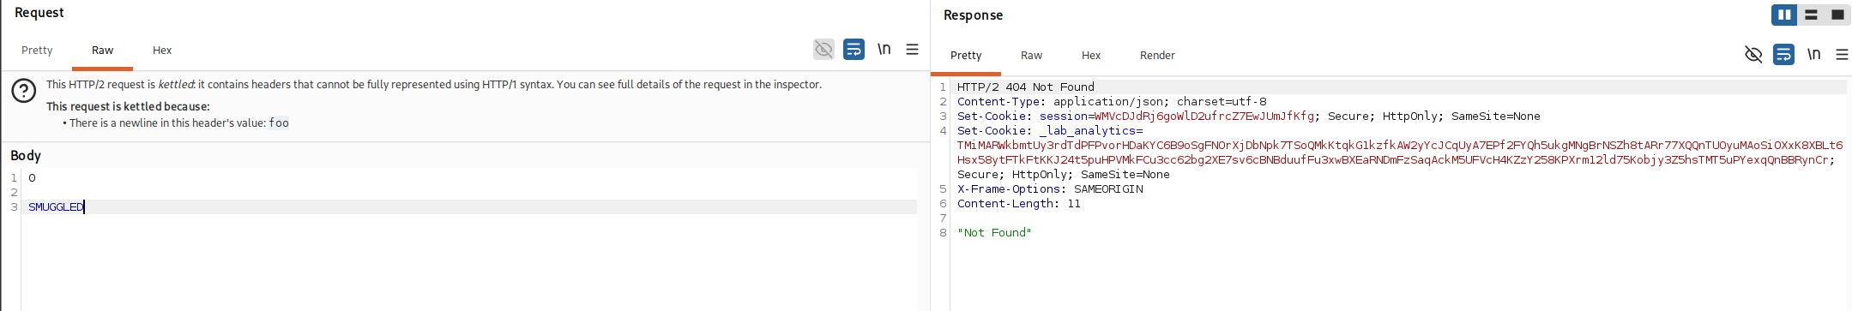Click the session cookie value
Screen dimensions: 1852x311
coord(1204,116)
